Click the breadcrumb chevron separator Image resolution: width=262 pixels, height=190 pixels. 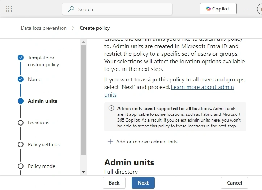point(73,28)
